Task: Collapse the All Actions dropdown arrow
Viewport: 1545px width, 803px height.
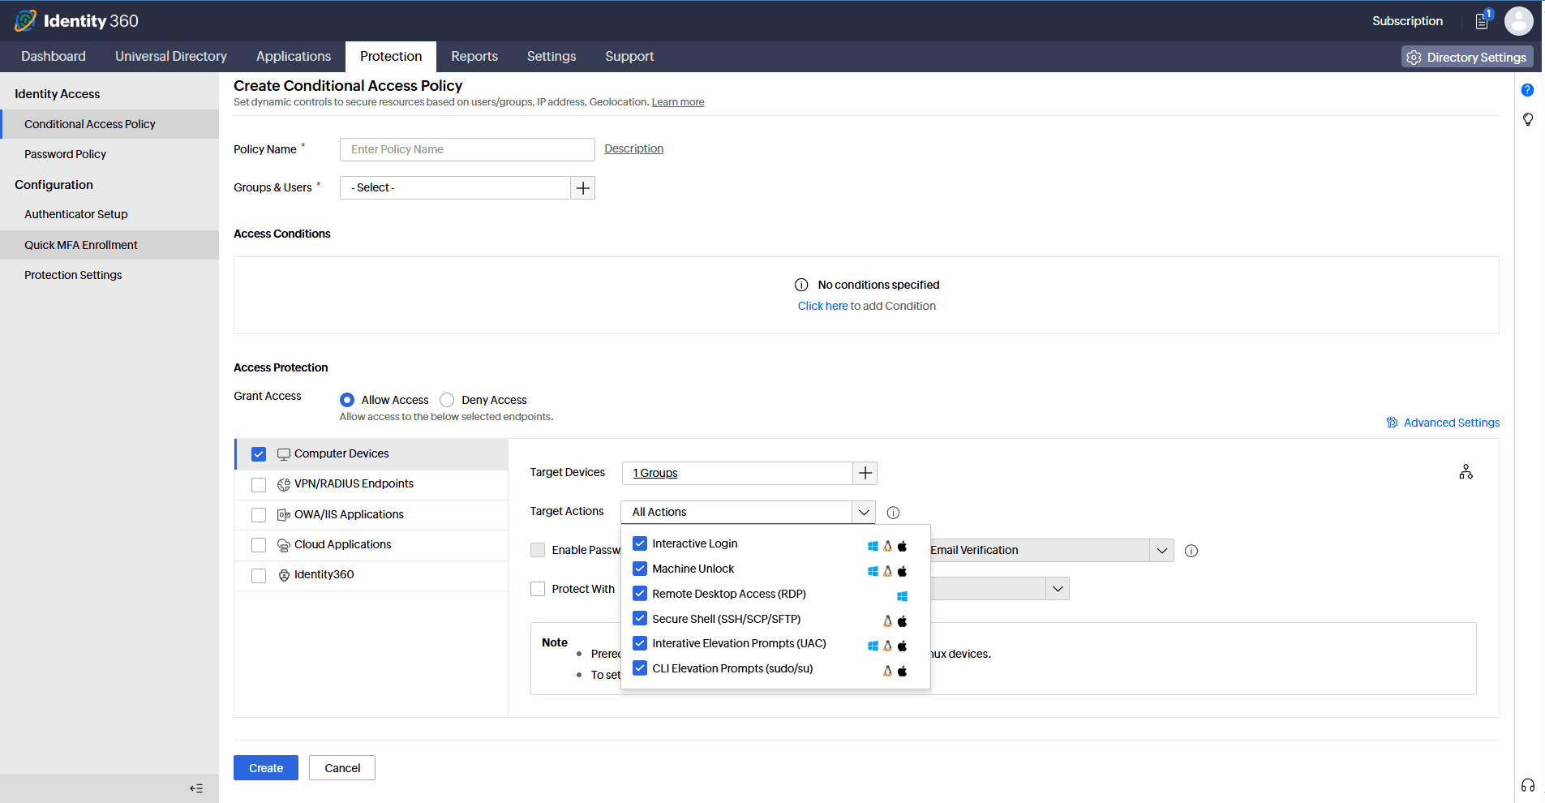Action: tap(864, 512)
